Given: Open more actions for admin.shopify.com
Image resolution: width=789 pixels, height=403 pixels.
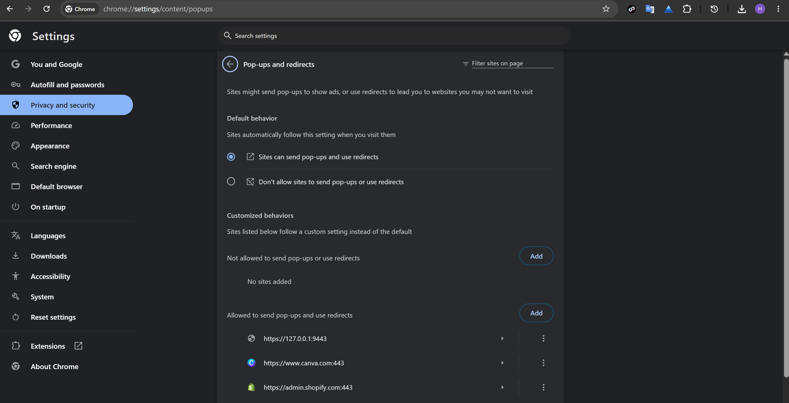Looking at the screenshot, I should (543, 387).
